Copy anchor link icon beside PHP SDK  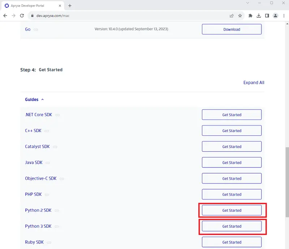click(x=47, y=194)
